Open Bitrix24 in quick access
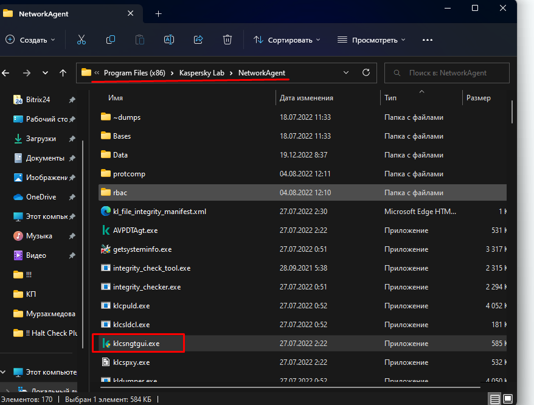Image resolution: width=534 pixels, height=405 pixels. (38, 100)
